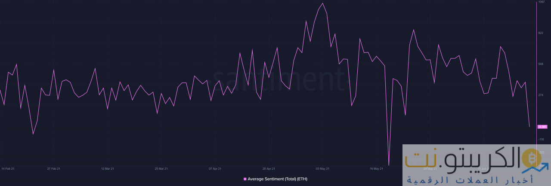Click the pink Average Sentiment legend swatch
This screenshot has width=551, height=186.
tap(245, 179)
